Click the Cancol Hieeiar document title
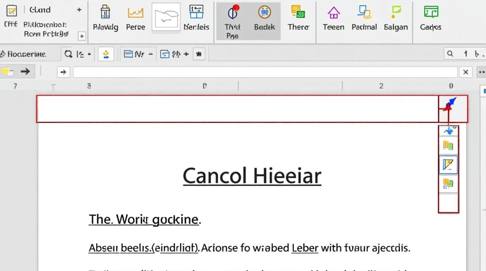486x271 pixels. click(x=252, y=176)
